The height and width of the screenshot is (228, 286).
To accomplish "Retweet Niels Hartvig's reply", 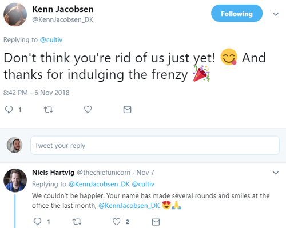I will (x=77, y=222).
